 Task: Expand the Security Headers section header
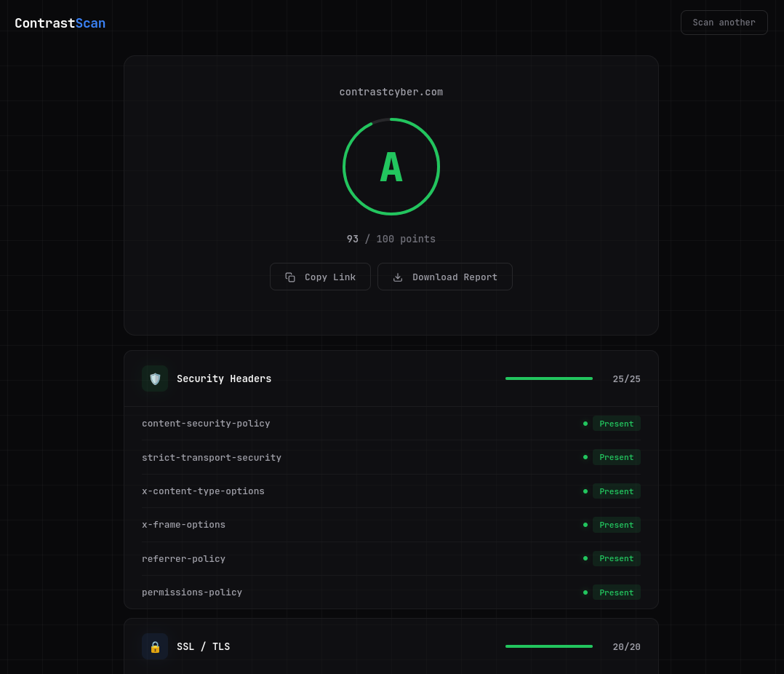tap(391, 378)
